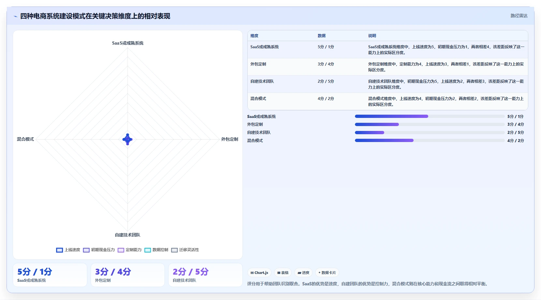Click the 自建技术团队 progress bar

click(x=430, y=133)
